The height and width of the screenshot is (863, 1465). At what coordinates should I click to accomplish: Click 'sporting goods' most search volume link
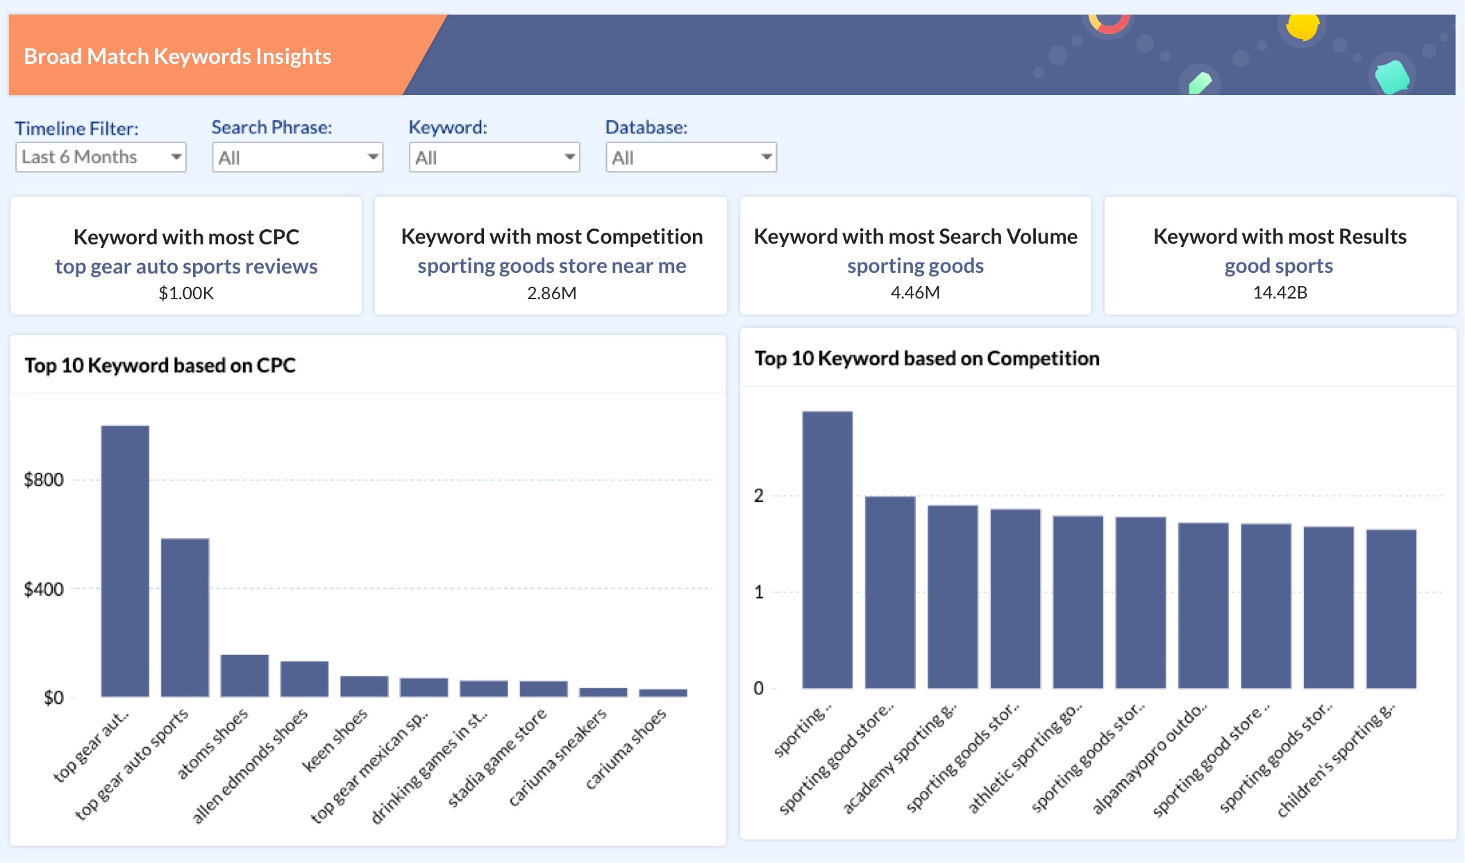[x=915, y=266]
